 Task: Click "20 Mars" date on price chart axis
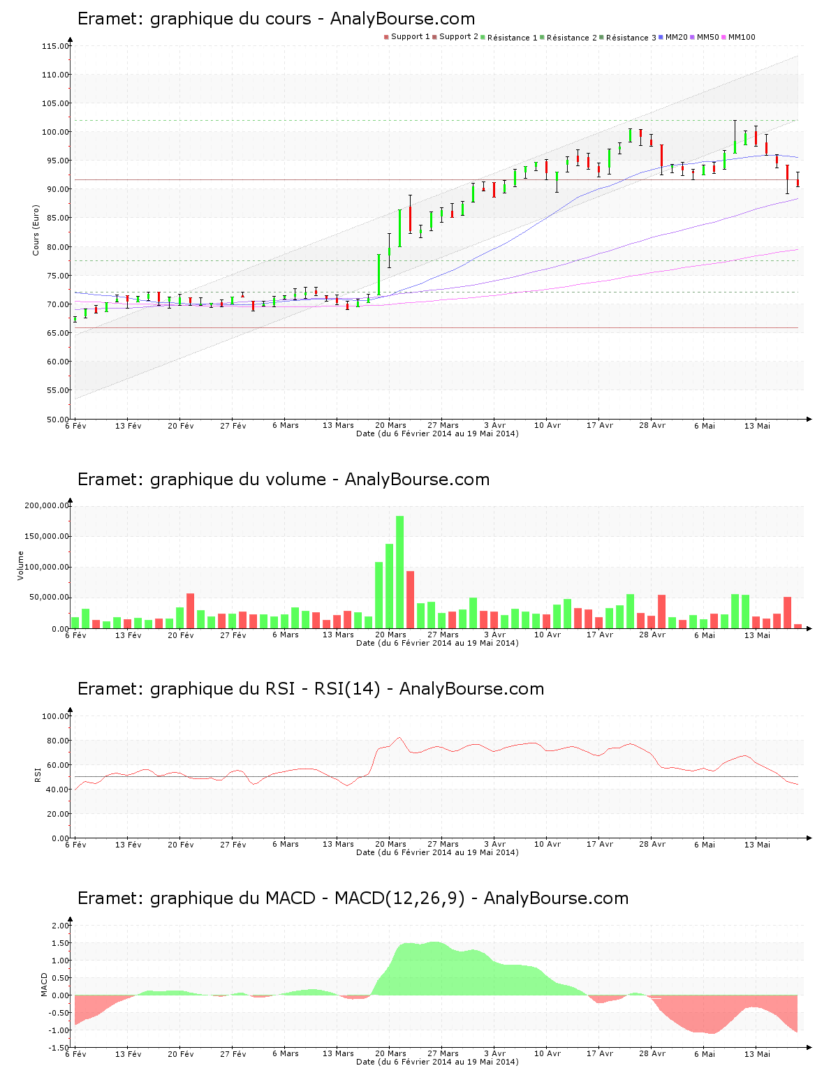390,426
